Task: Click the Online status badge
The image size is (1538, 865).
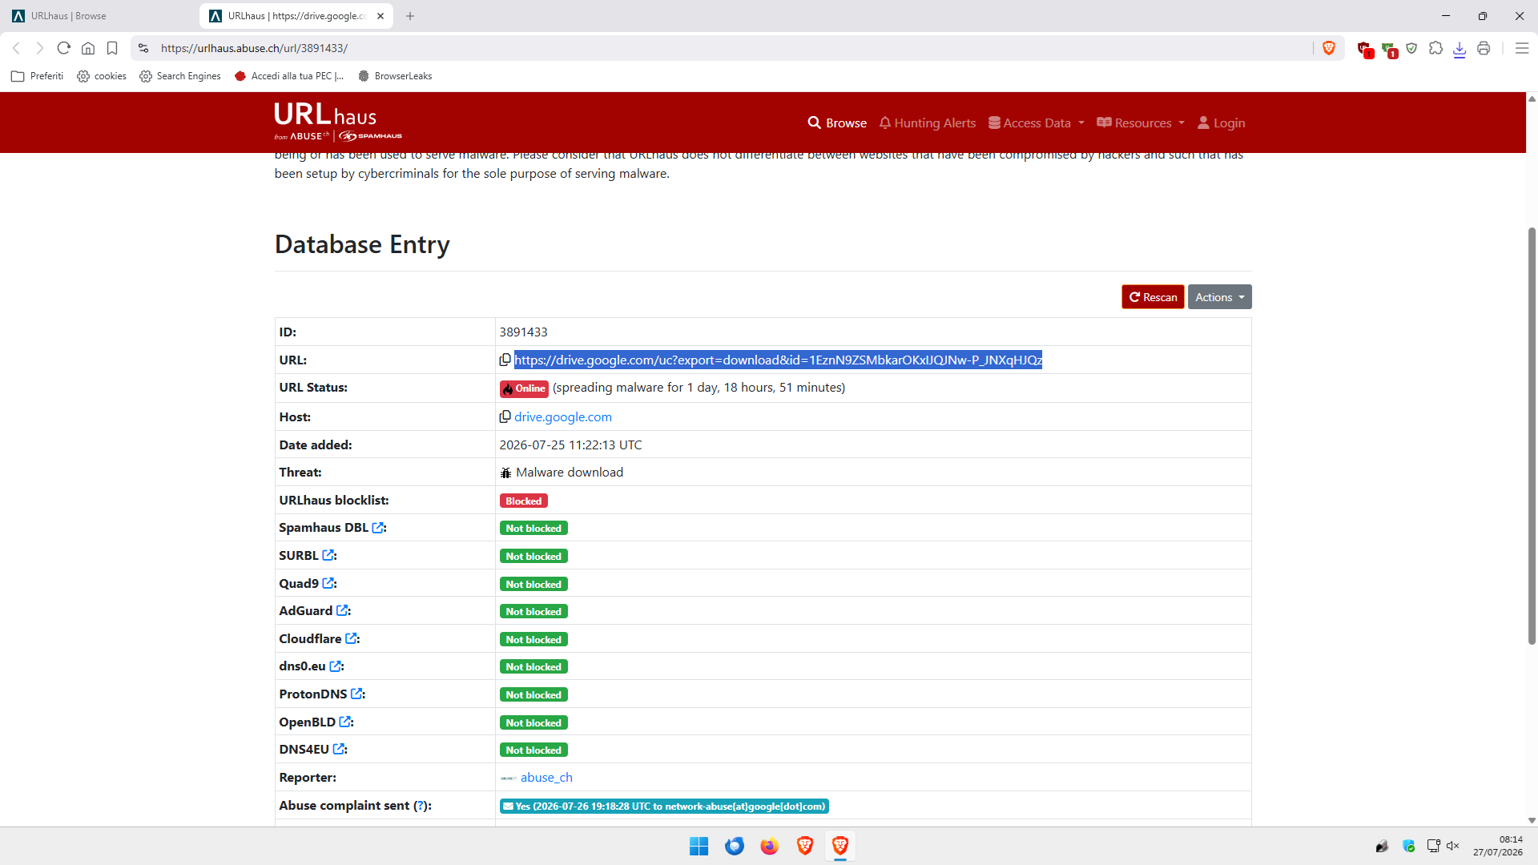Action: [524, 388]
